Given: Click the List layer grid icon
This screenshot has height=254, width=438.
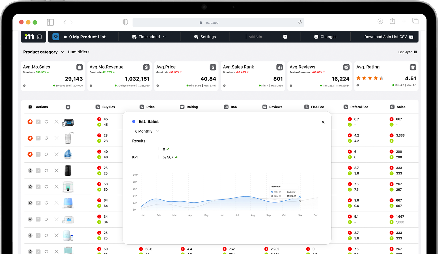Looking at the screenshot, I should 415,52.
